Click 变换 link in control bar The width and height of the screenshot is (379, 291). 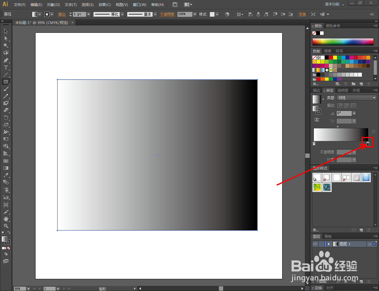pos(302,14)
